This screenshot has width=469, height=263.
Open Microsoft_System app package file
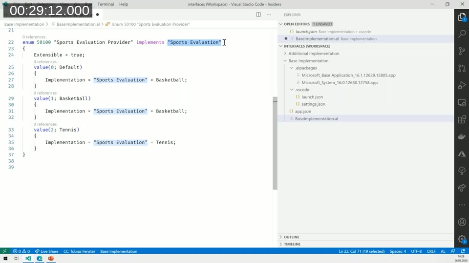point(340,83)
